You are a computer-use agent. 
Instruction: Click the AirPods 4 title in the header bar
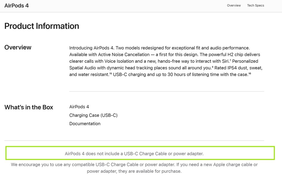[x=17, y=6]
